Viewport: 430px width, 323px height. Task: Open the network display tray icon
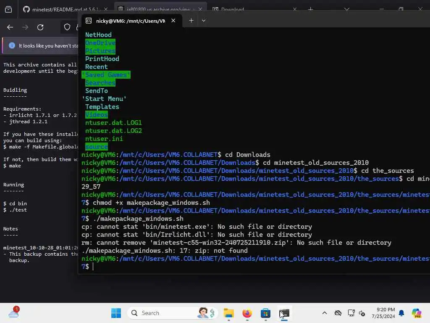(x=351, y=313)
